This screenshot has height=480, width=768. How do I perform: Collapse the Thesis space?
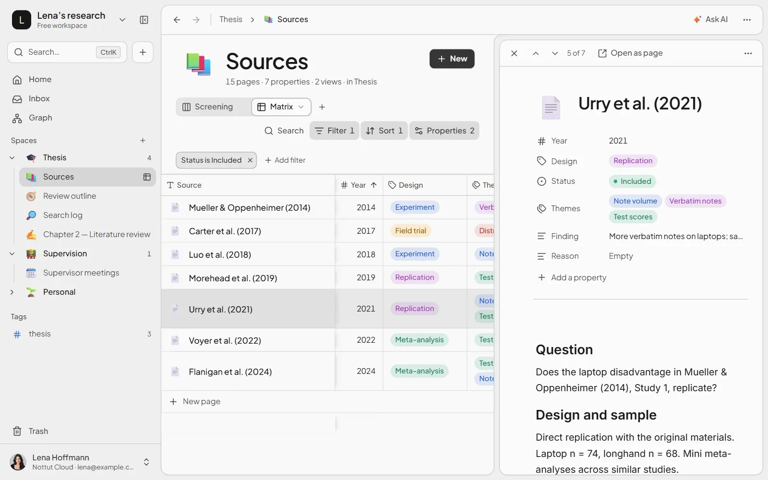[12, 158]
